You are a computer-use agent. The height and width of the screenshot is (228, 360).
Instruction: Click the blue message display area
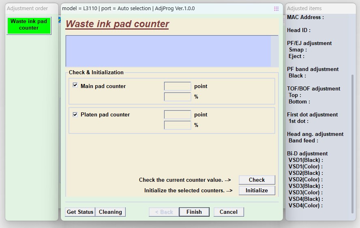point(168,51)
